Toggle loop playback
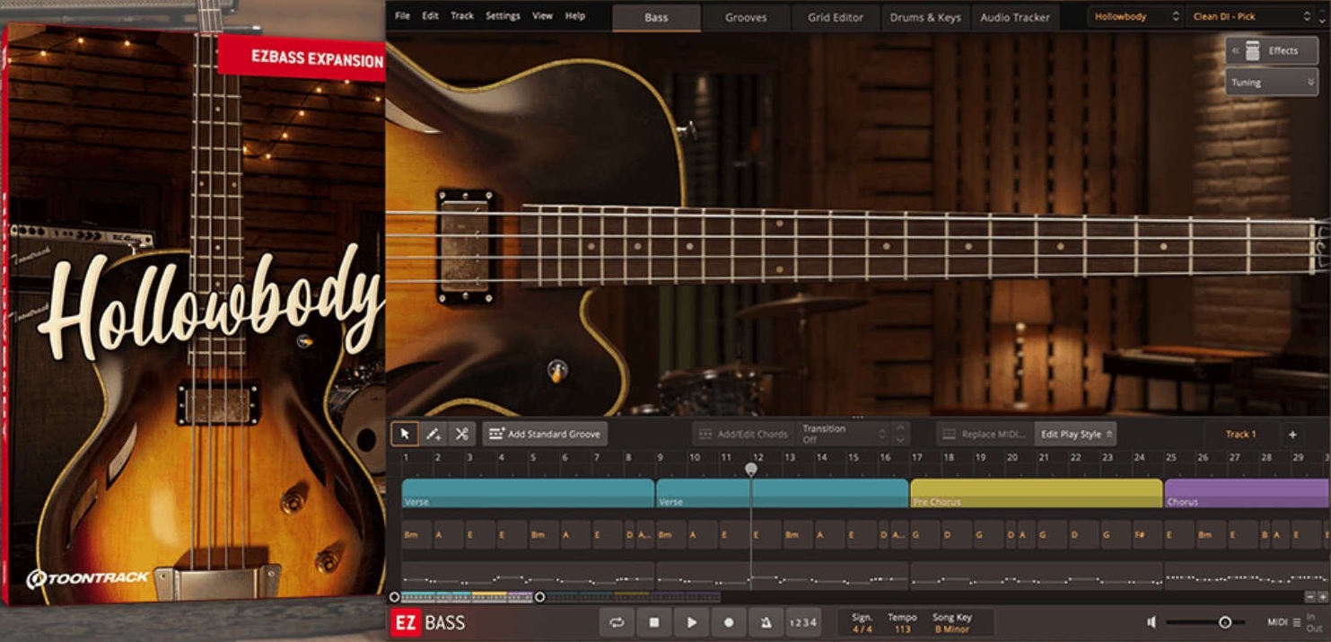The height and width of the screenshot is (642, 1331). point(617,622)
